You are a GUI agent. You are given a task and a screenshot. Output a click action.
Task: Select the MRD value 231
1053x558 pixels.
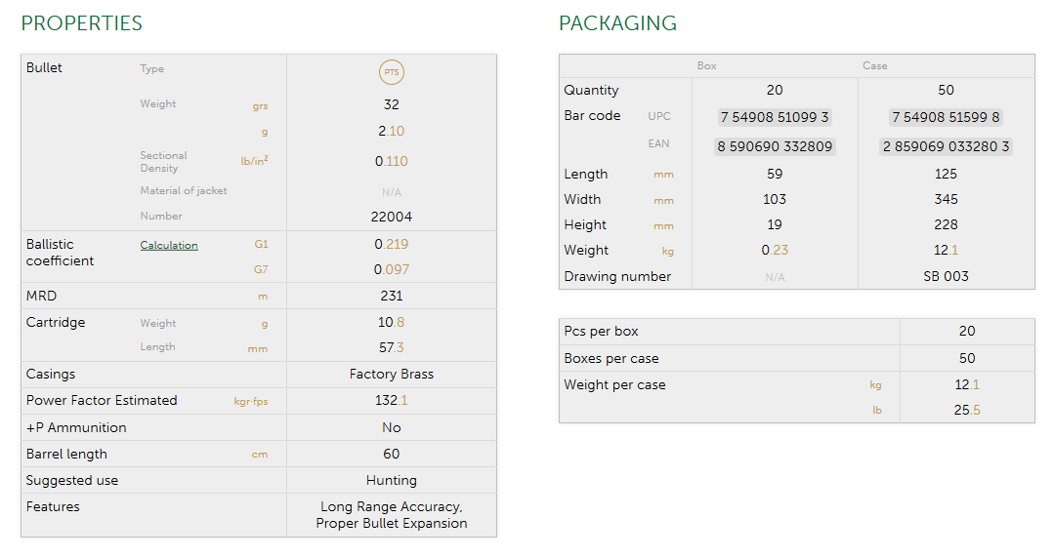tap(392, 296)
